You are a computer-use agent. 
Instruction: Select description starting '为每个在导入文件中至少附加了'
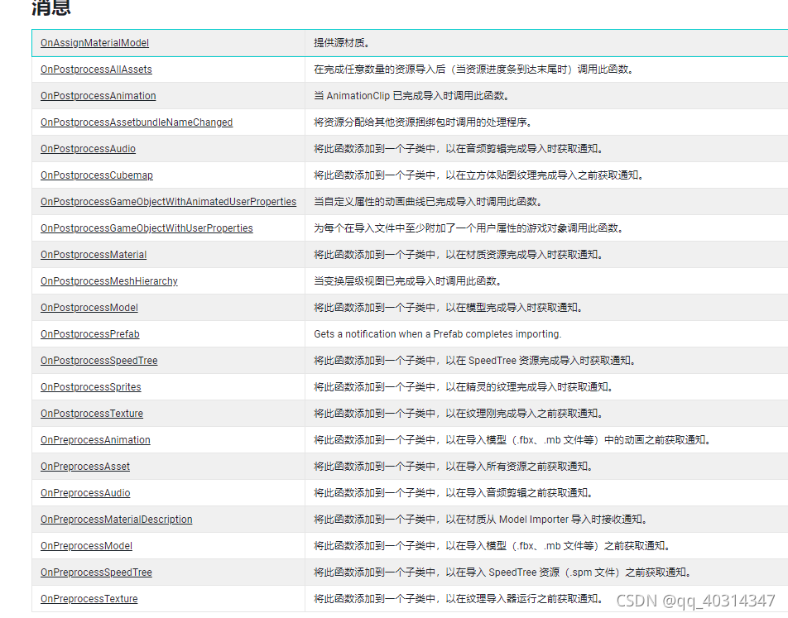pos(470,228)
